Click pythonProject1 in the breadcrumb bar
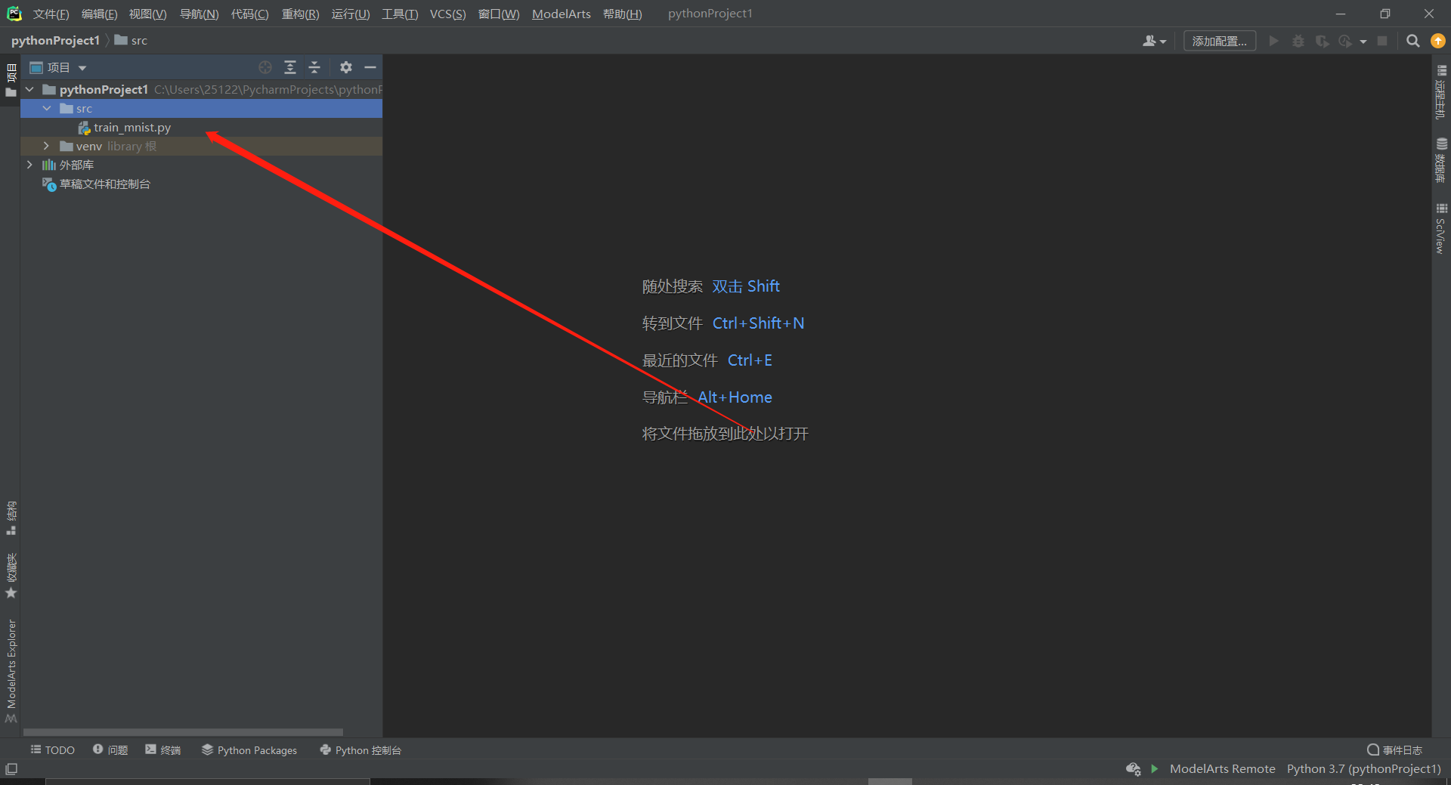The image size is (1451, 785). (55, 41)
